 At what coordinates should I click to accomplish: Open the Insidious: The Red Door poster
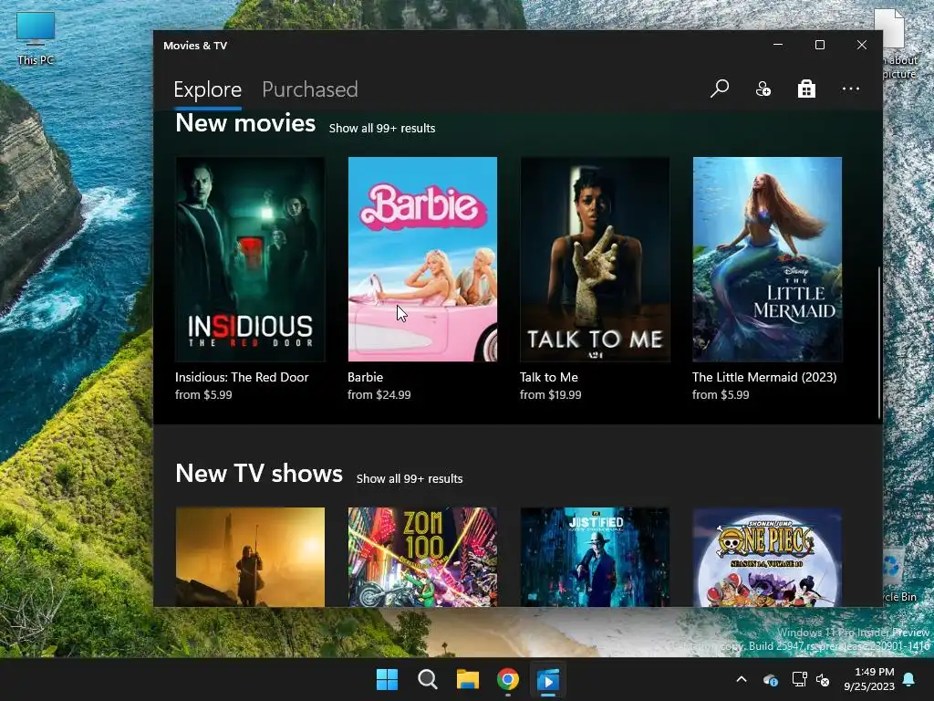pos(250,259)
